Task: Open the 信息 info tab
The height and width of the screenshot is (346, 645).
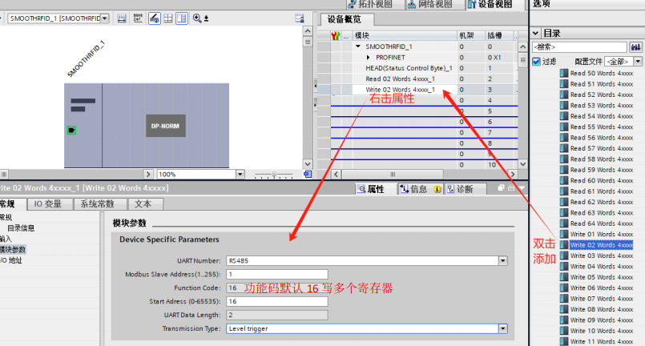Action: [x=420, y=189]
